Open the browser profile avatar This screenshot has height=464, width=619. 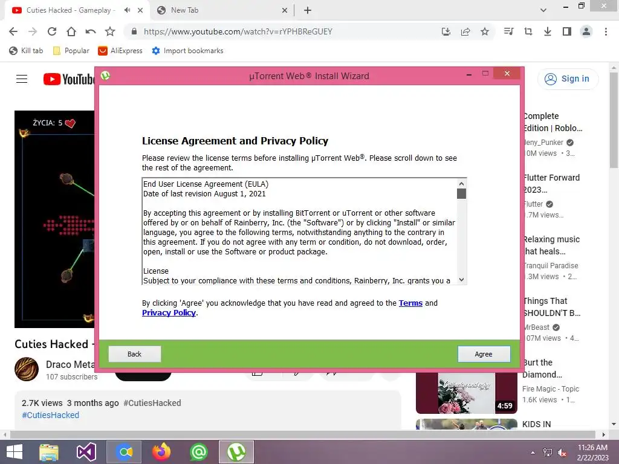(586, 31)
